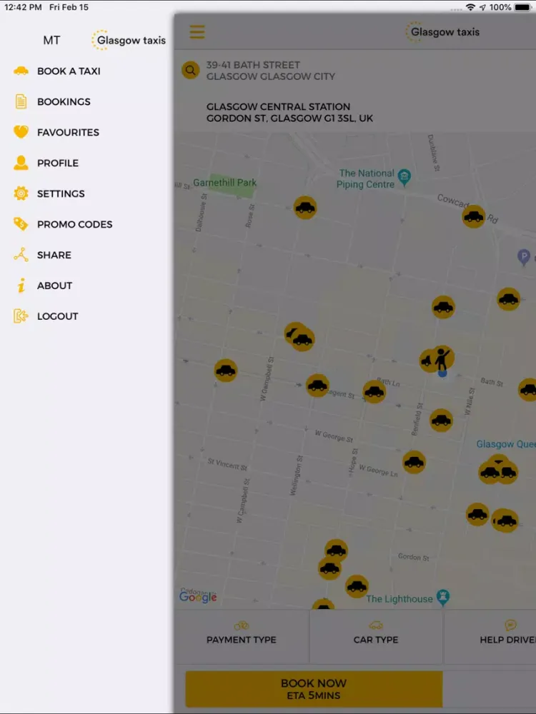Open the hamburger menu icon
The height and width of the screenshot is (714, 536).
pyautogui.click(x=197, y=32)
